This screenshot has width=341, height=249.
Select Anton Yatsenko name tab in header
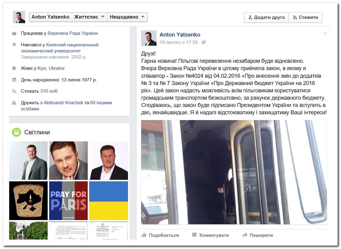[x=50, y=17]
